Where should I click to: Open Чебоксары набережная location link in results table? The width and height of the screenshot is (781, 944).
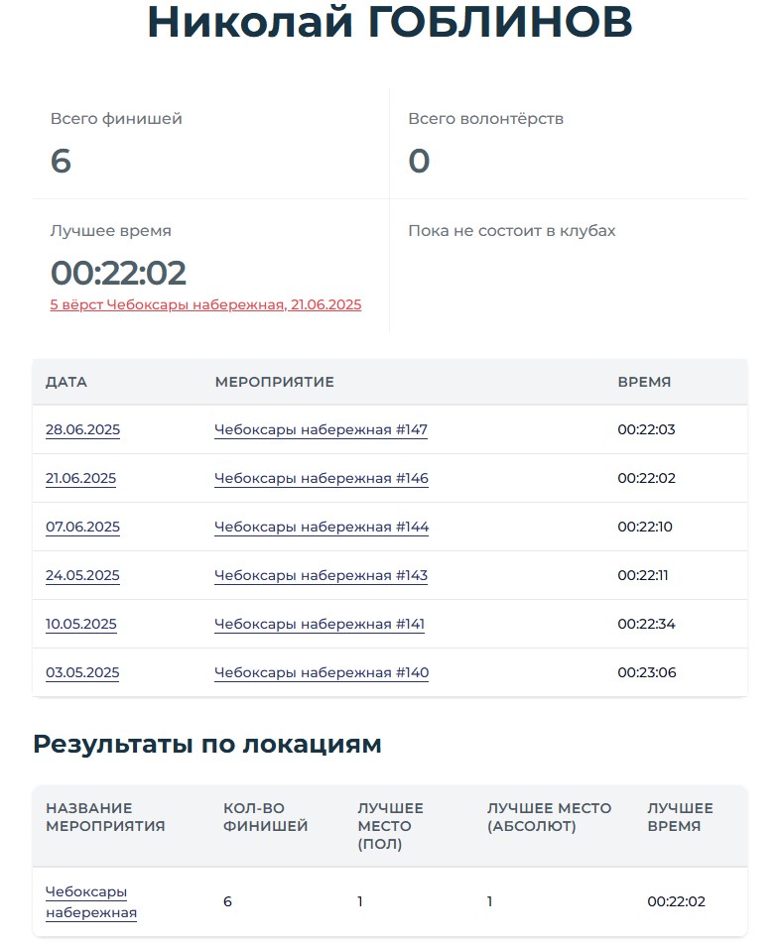91,902
